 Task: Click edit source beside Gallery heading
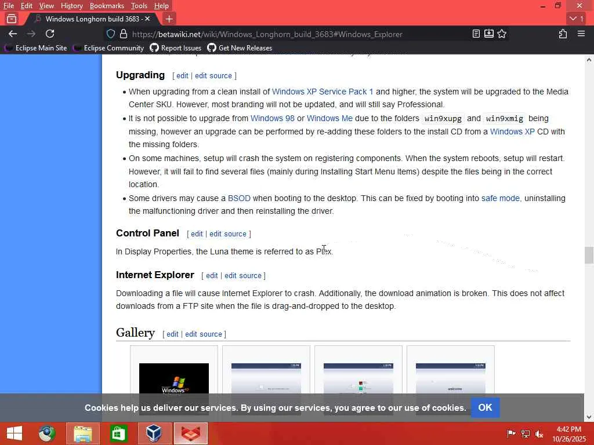[x=204, y=334]
